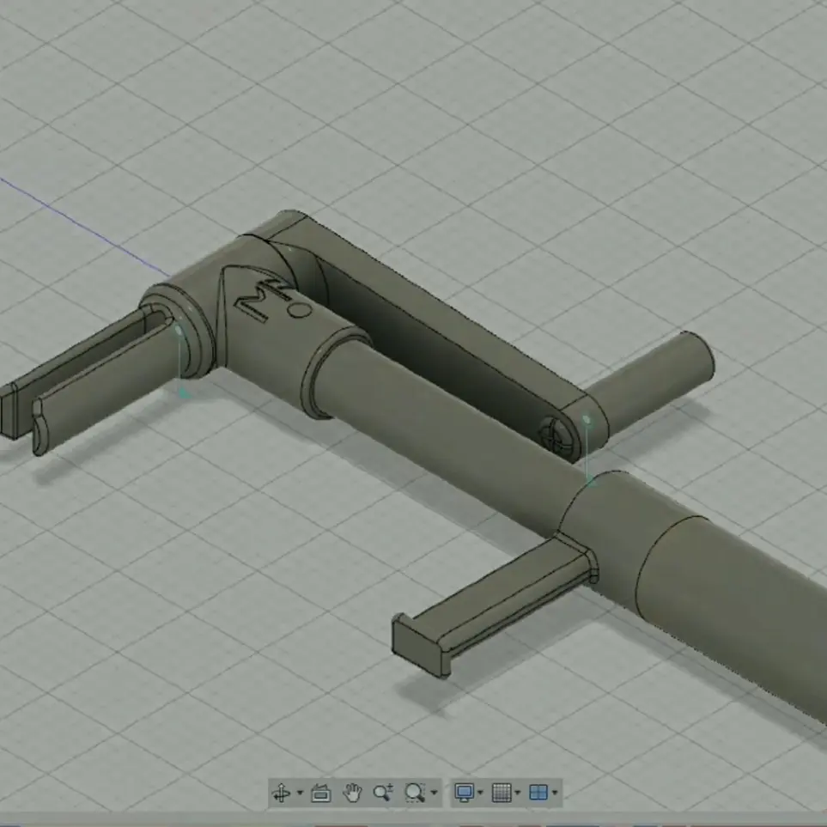Open the Orbit type dropdown arrow
Image resolution: width=827 pixels, height=827 pixels.
(x=300, y=792)
